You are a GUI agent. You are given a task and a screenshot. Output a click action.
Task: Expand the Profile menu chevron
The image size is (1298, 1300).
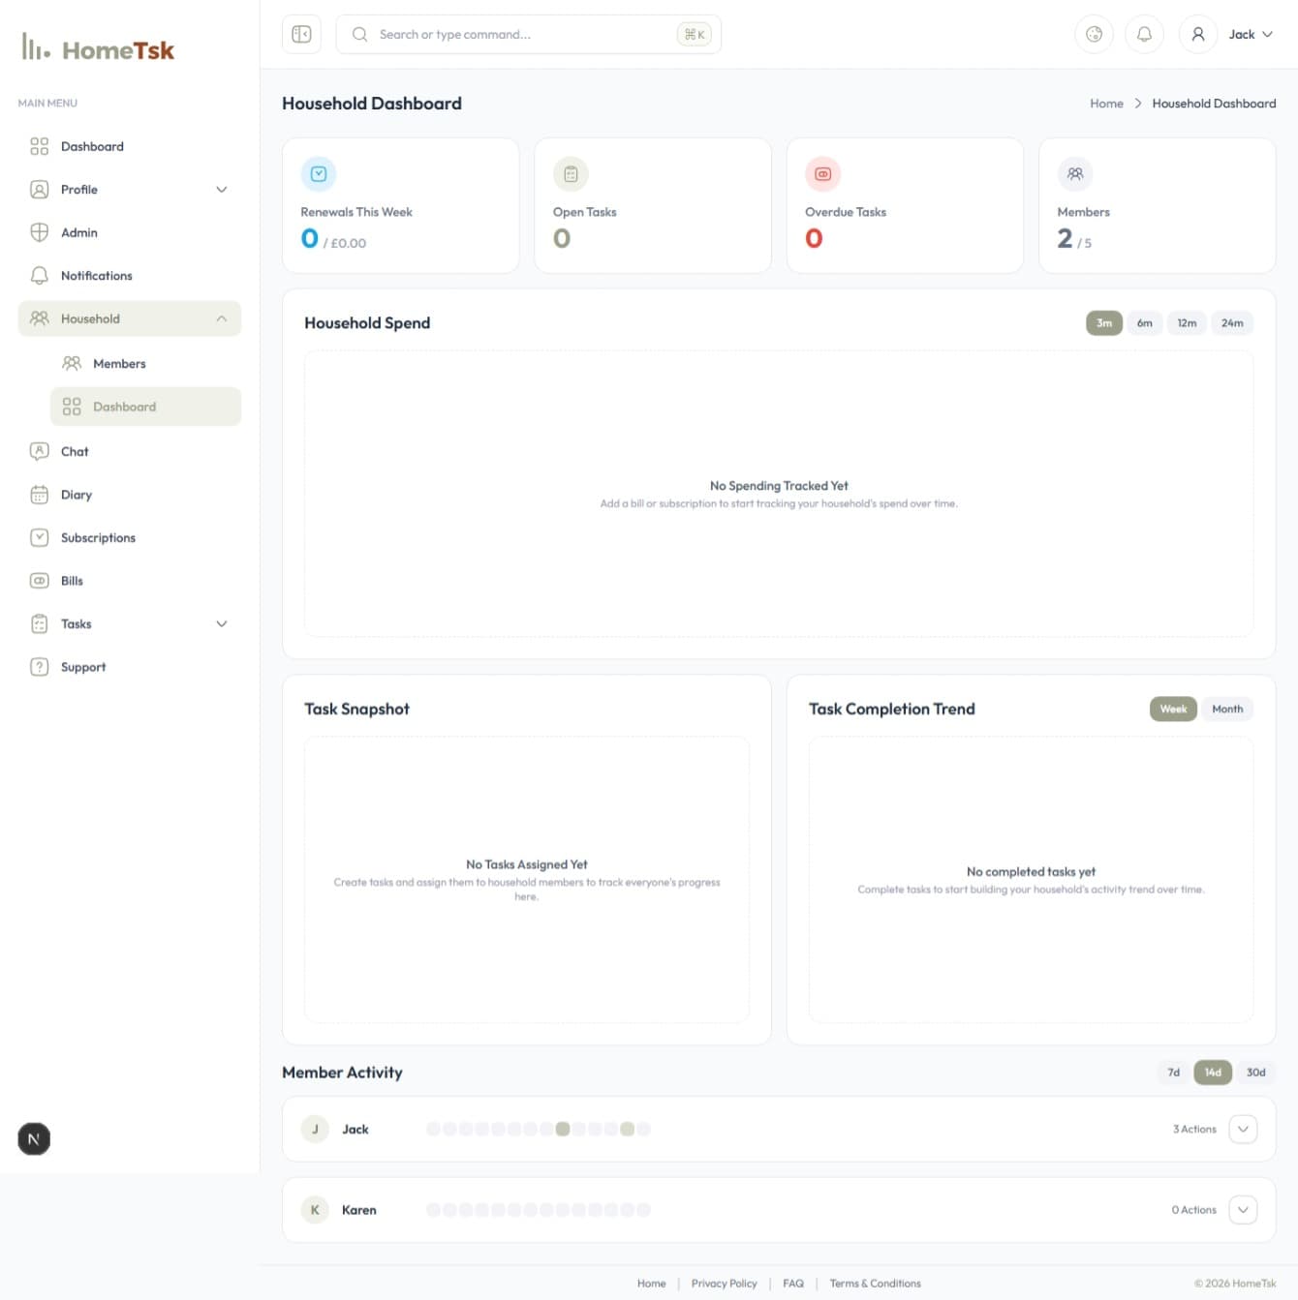[222, 190]
